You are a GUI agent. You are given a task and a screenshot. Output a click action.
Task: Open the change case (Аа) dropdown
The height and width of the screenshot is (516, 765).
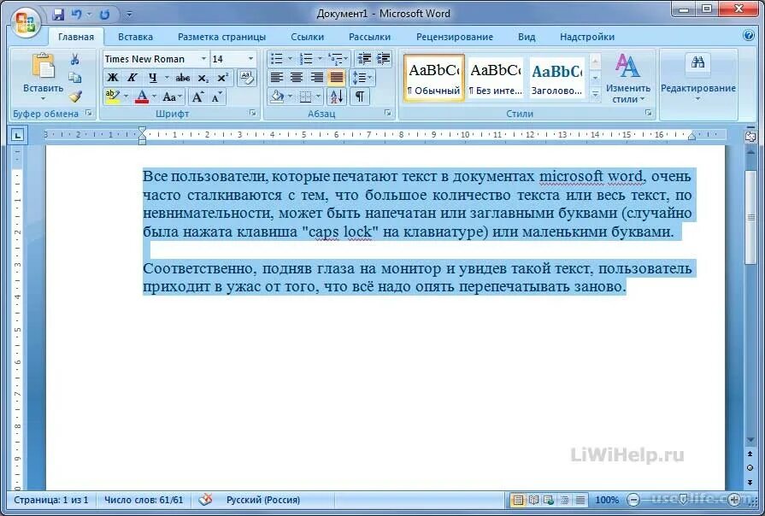[172, 97]
